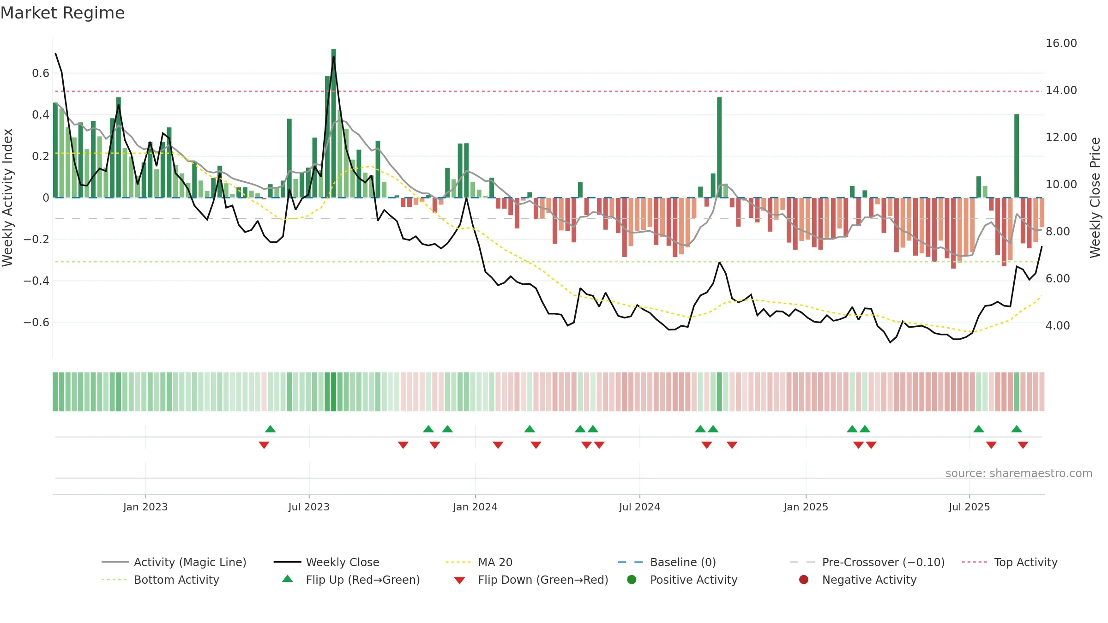Toggle Flip Down (Green→Red) legend entry
Screen dimensions: 1108x623
point(531,580)
